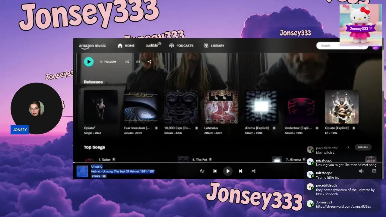
Task: Skip to the next track
Action: tap(241, 171)
